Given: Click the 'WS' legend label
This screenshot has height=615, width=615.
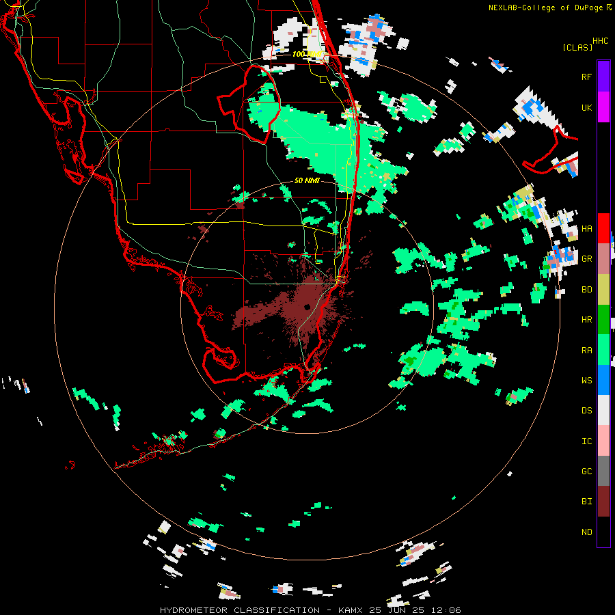Looking at the screenshot, I should click(x=586, y=381).
